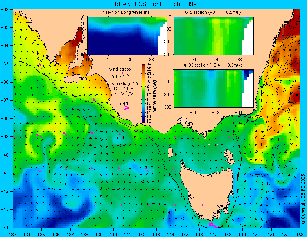
Task: Open the u45 section inset plot
Action: pos(214,36)
